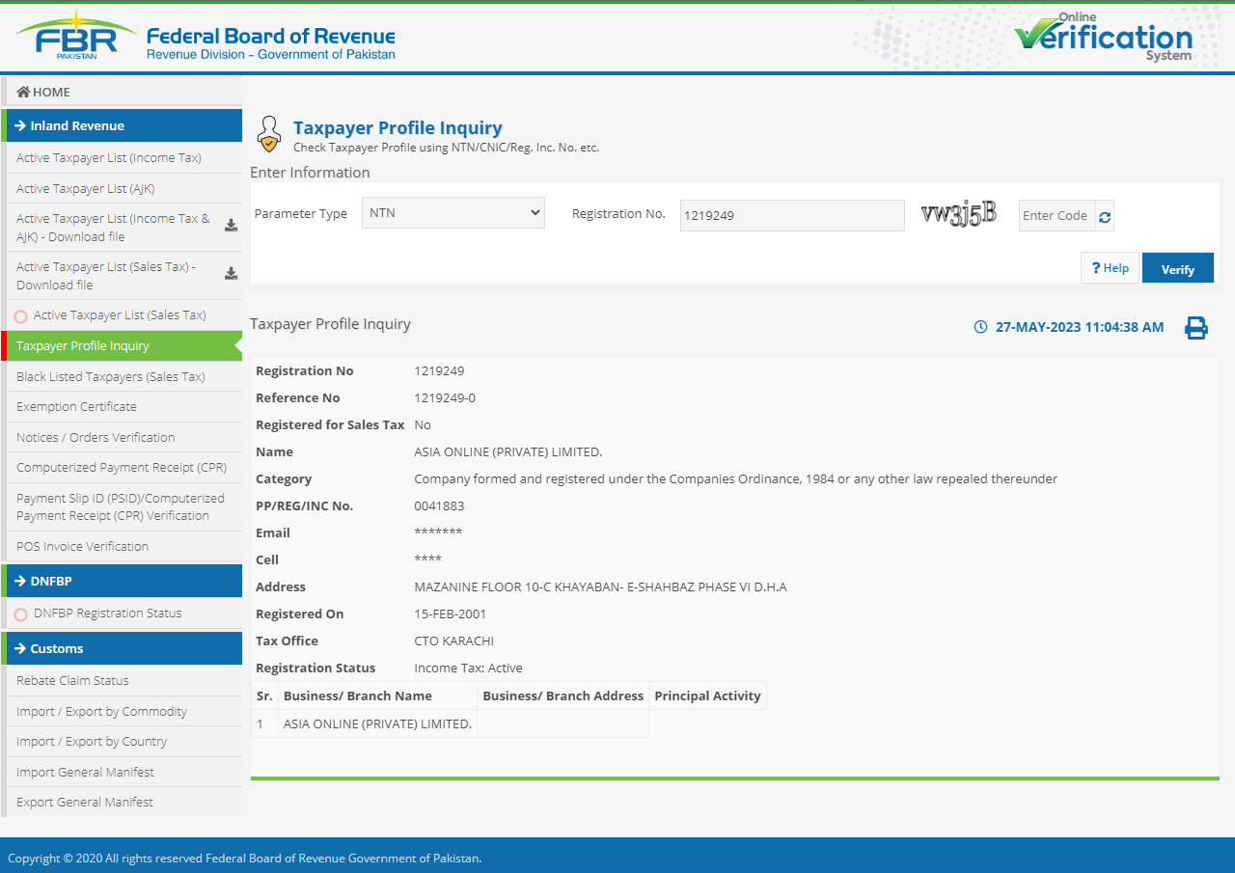Click the red status icon beside DNFBP Registration Status
This screenshot has height=873, width=1235.
click(20, 613)
